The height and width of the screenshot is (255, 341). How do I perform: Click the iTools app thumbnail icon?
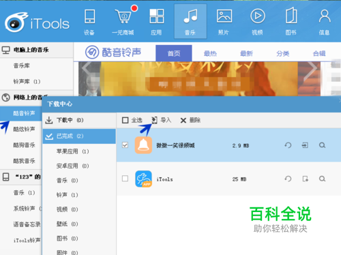143,179
